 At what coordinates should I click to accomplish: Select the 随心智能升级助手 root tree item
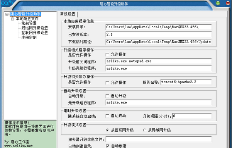25,14
